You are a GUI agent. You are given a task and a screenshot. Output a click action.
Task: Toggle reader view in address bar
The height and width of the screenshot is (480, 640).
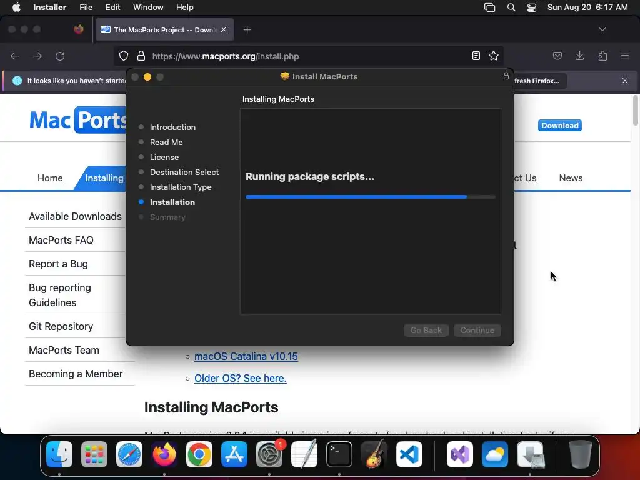(476, 56)
